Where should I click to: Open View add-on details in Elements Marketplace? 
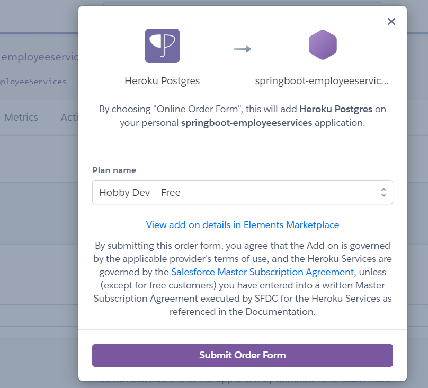point(243,225)
